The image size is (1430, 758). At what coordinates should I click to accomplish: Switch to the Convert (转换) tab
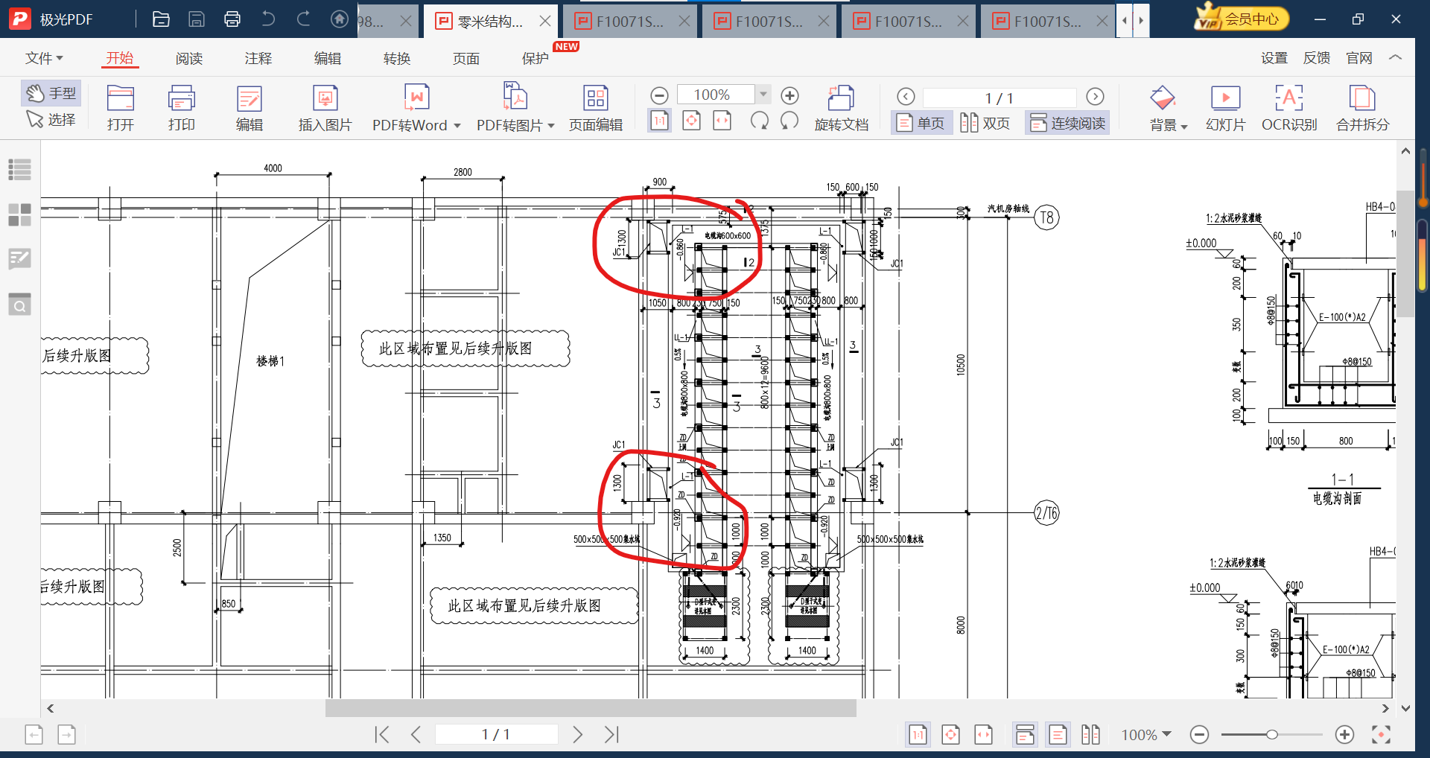coord(397,58)
